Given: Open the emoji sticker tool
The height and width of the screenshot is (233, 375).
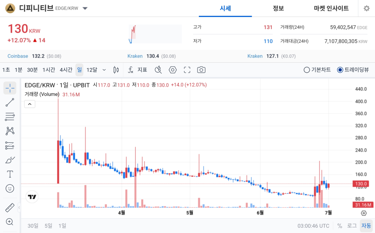Looking at the screenshot, I should click(10, 189).
